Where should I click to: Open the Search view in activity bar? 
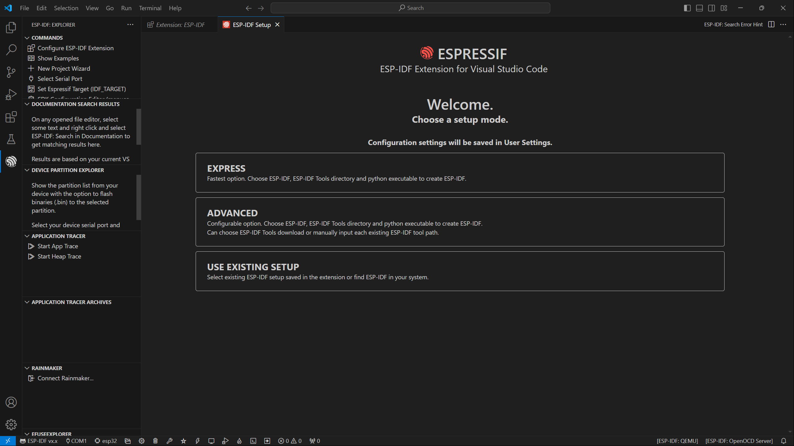(x=11, y=50)
